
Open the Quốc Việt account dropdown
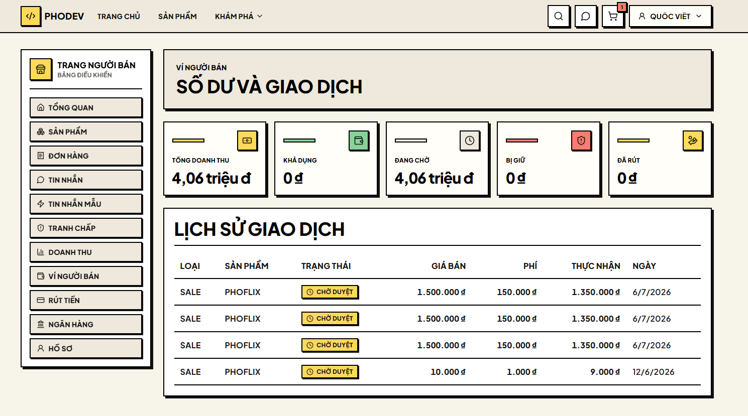coord(670,16)
